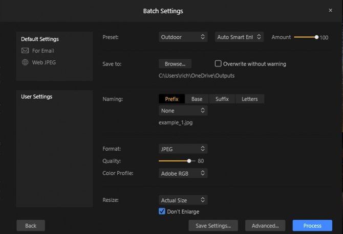Screen dimensions: 343x234
Task: Enable Overwrite without warning checkbox
Action: (x=218, y=64)
